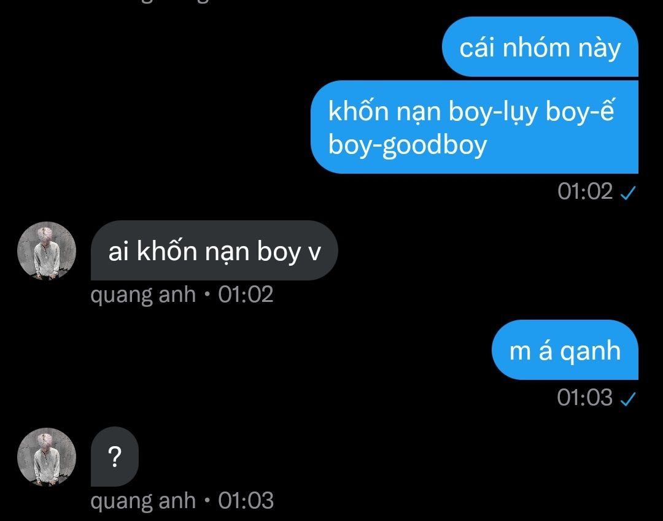Screen dimensions: 663x521
Task: Click the read checkmark beside sent 01:03
Action: pos(628,398)
